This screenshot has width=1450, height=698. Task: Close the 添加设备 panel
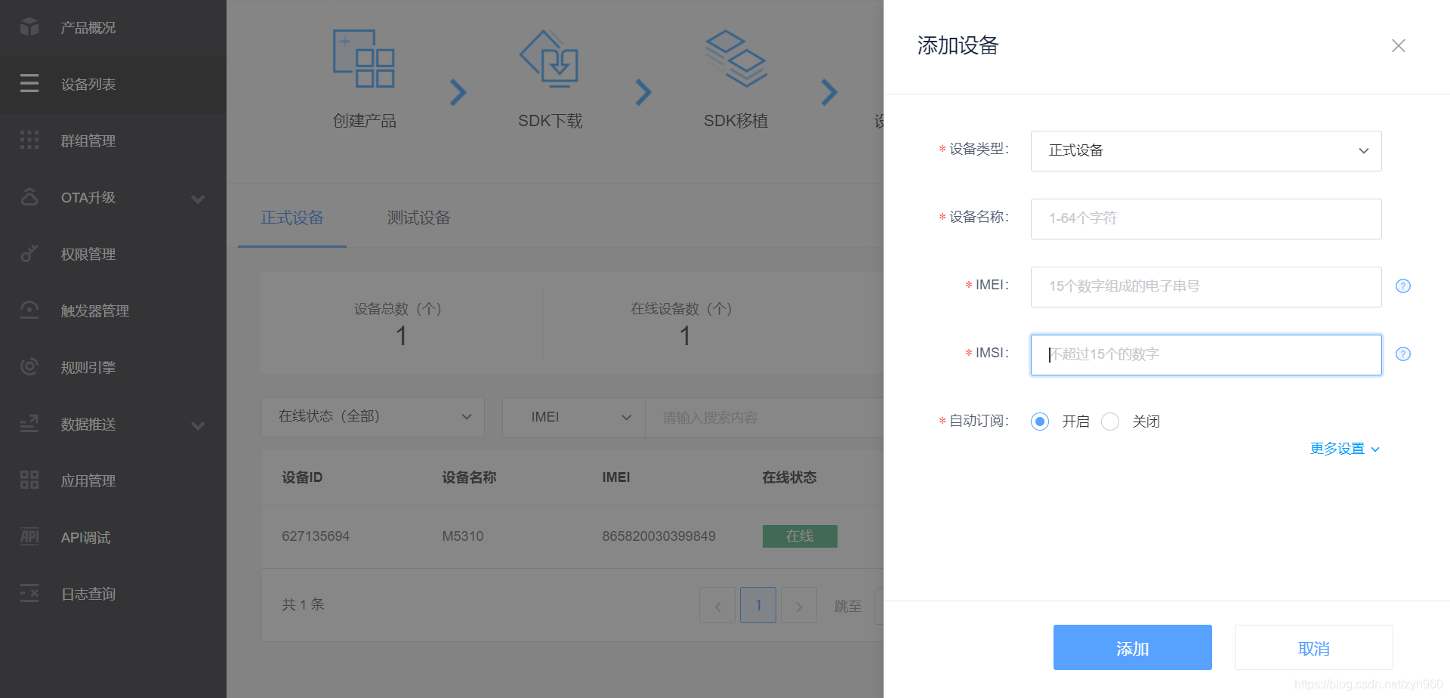coord(1399,46)
